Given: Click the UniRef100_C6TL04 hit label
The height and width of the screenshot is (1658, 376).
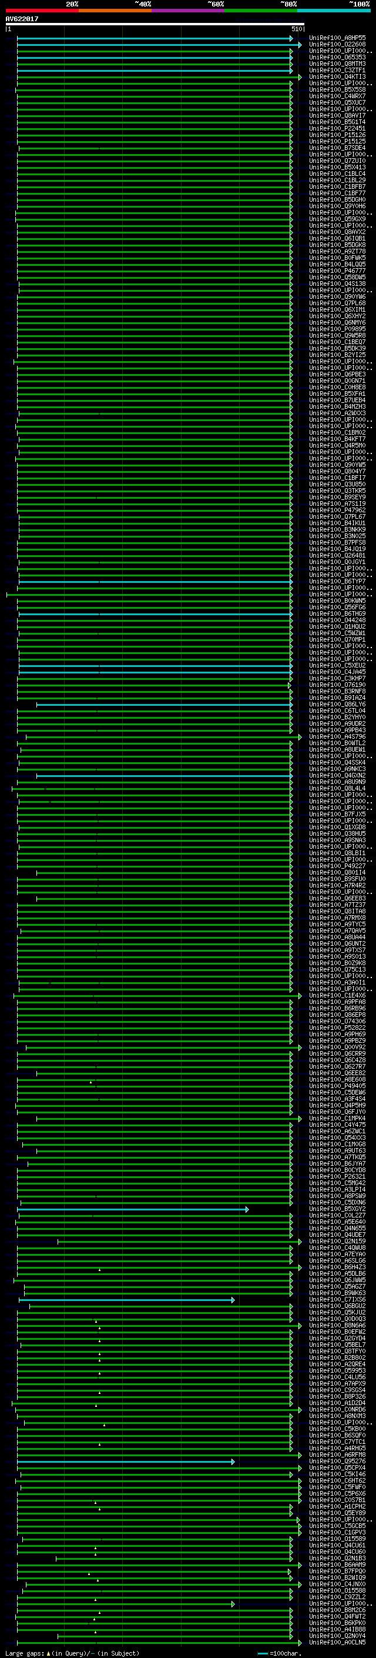Looking at the screenshot, I should (x=337, y=710).
